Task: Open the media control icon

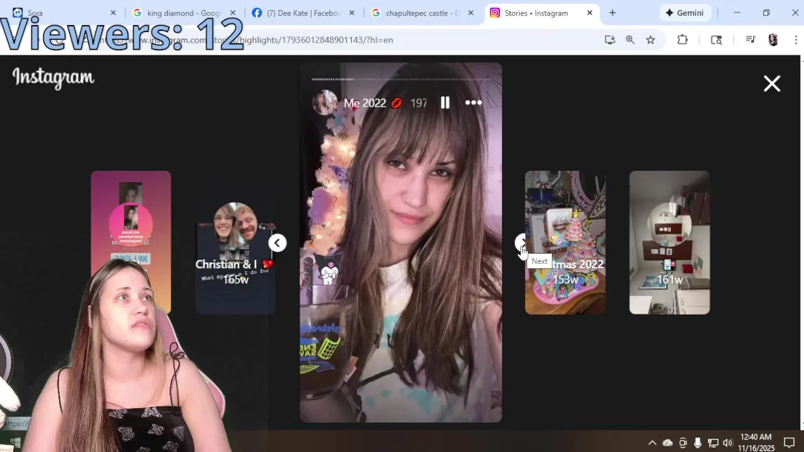Action: [x=750, y=40]
